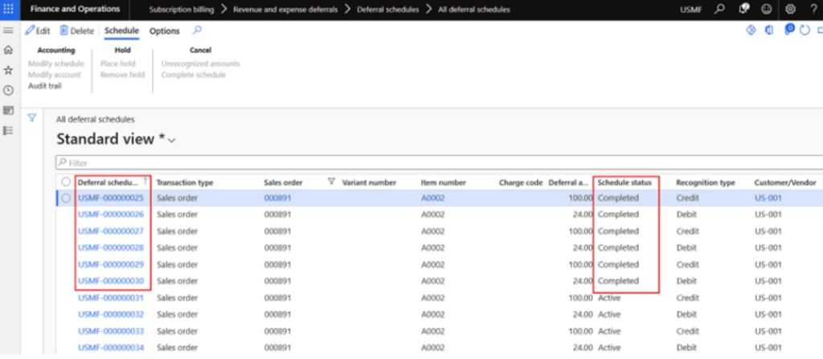Click Audit trail under Accounting
Viewport: 823px width, 359px height.
[45, 85]
